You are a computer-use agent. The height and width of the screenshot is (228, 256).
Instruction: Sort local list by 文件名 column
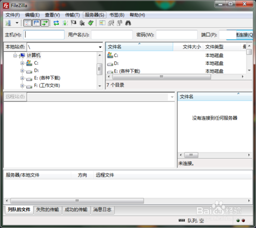point(139,47)
